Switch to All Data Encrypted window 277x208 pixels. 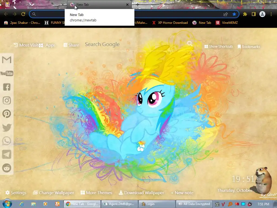click(x=194, y=204)
